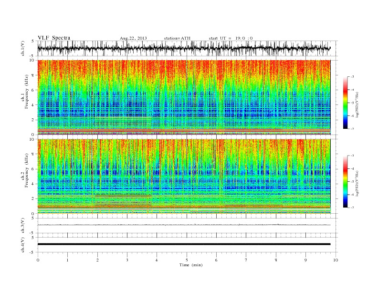Image resolution: width=378 pixels, height=292 pixels.
Task: Click the thick ch.4 voltage trace
Action: 184,244
